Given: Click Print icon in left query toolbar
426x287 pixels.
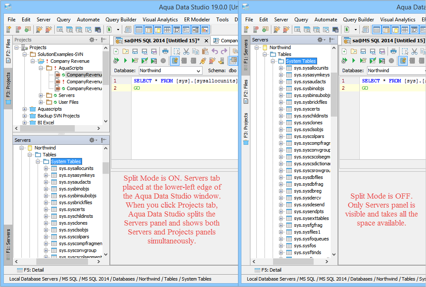Looking at the screenshot, I should (x=165, y=51).
